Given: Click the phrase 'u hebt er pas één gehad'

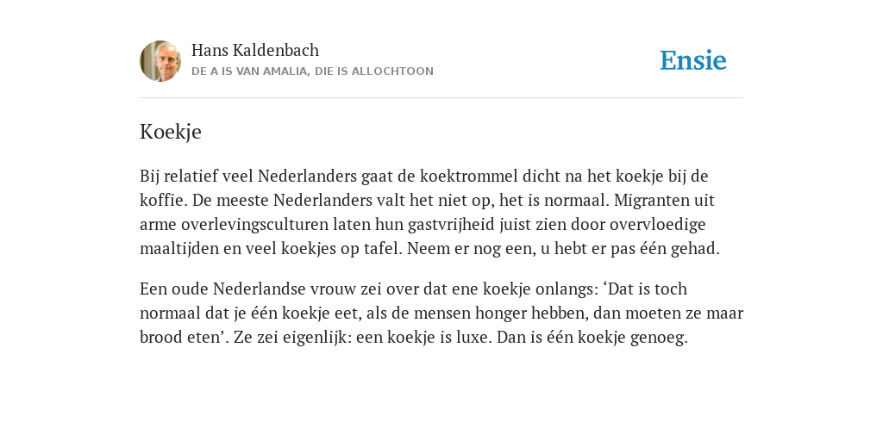Looking at the screenshot, I should coord(629,249).
